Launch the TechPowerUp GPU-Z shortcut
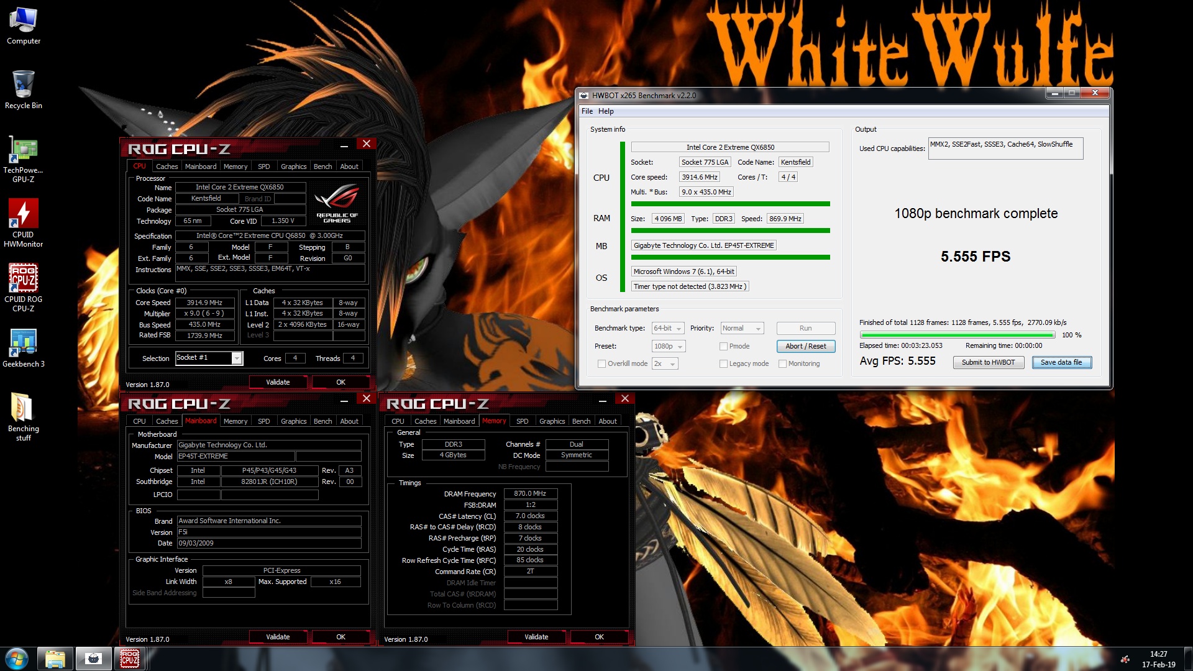Viewport: 1193px width, 671px height. 24,160
